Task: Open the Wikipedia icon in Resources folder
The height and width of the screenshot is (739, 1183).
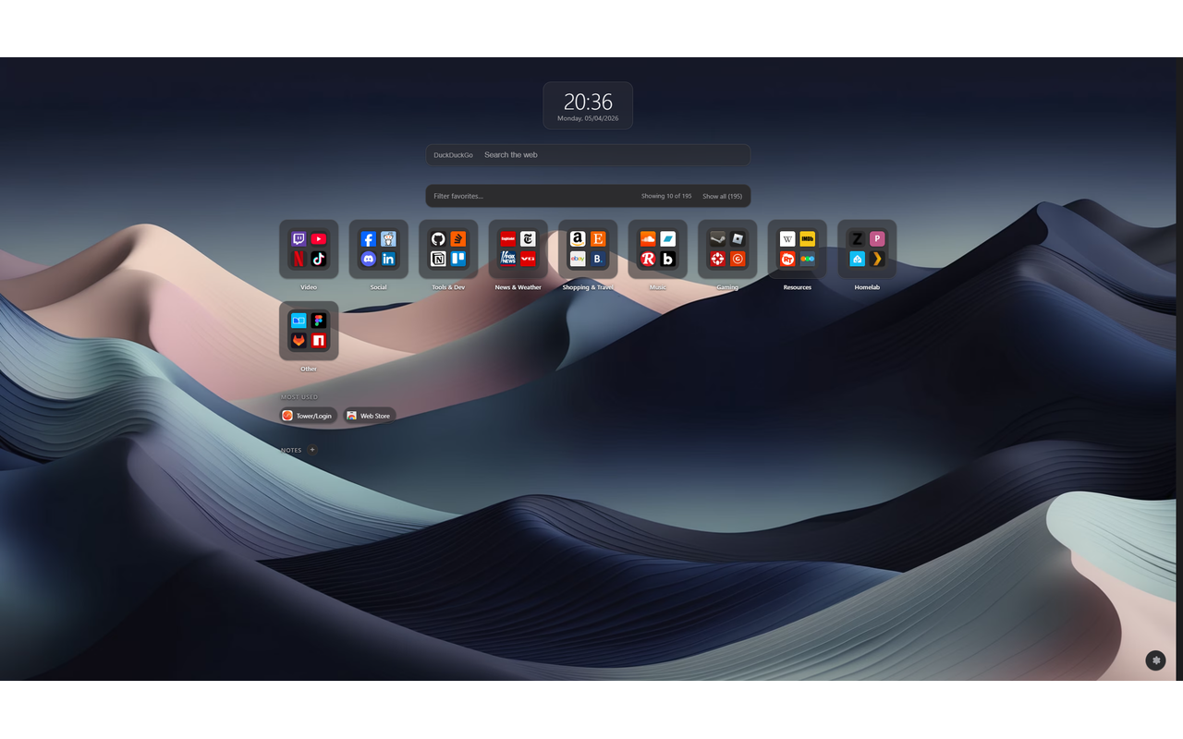Action: [x=787, y=239]
